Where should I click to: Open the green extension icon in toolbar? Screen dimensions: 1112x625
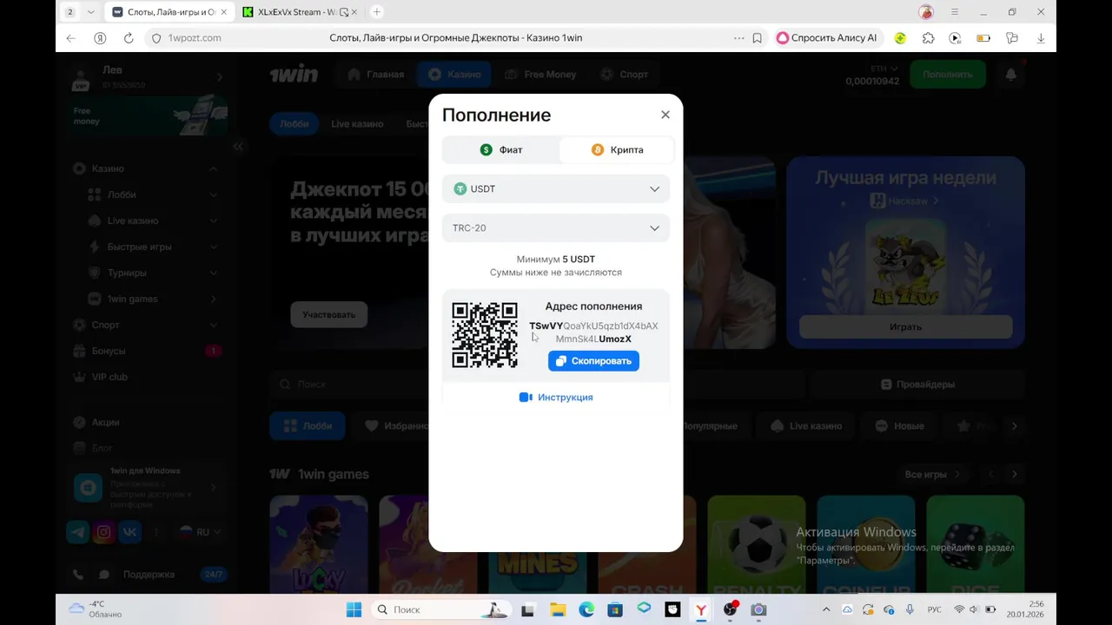pyautogui.click(x=900, y=38)
